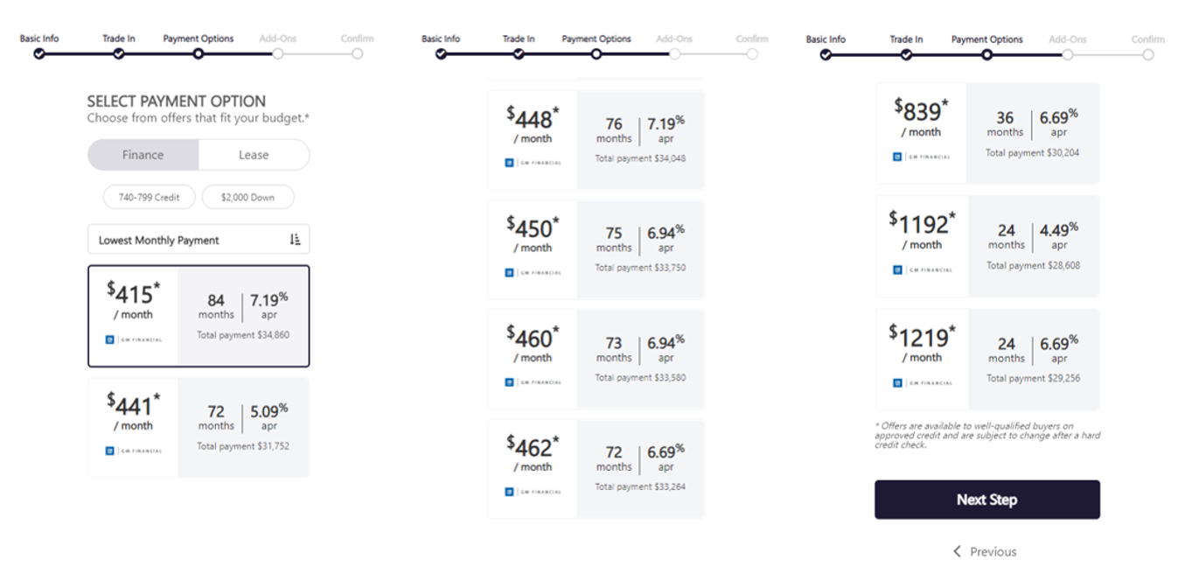The width and height of the screenshot is (1185, 574).
Task: Click the Next Step button
Action: (x=987, y=500)
